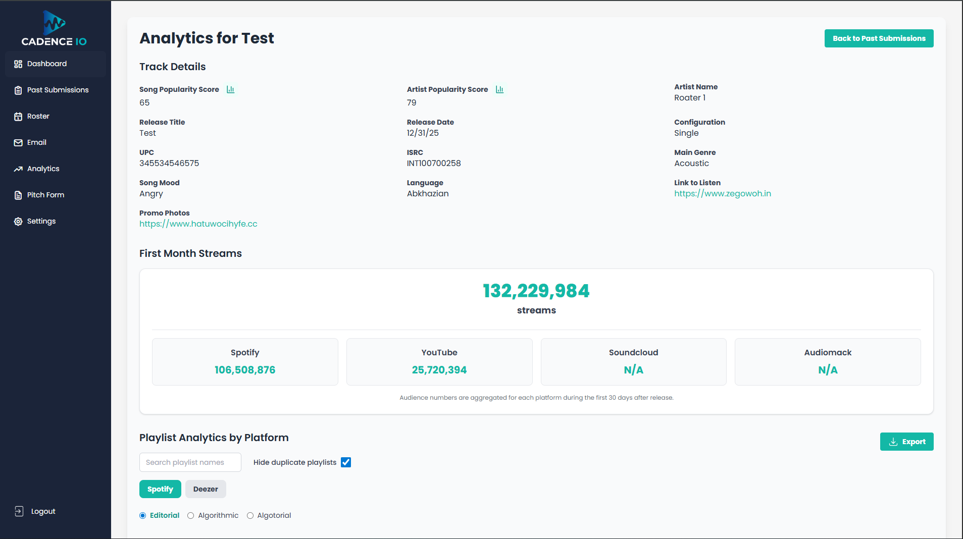Click the Artist Popularity Score value 79
The width and height of the screenshot is (963, 539).
click(412, 102)
